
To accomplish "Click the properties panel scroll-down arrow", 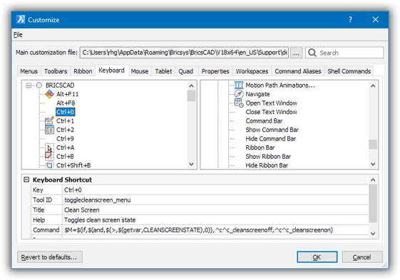I will 373,234.
